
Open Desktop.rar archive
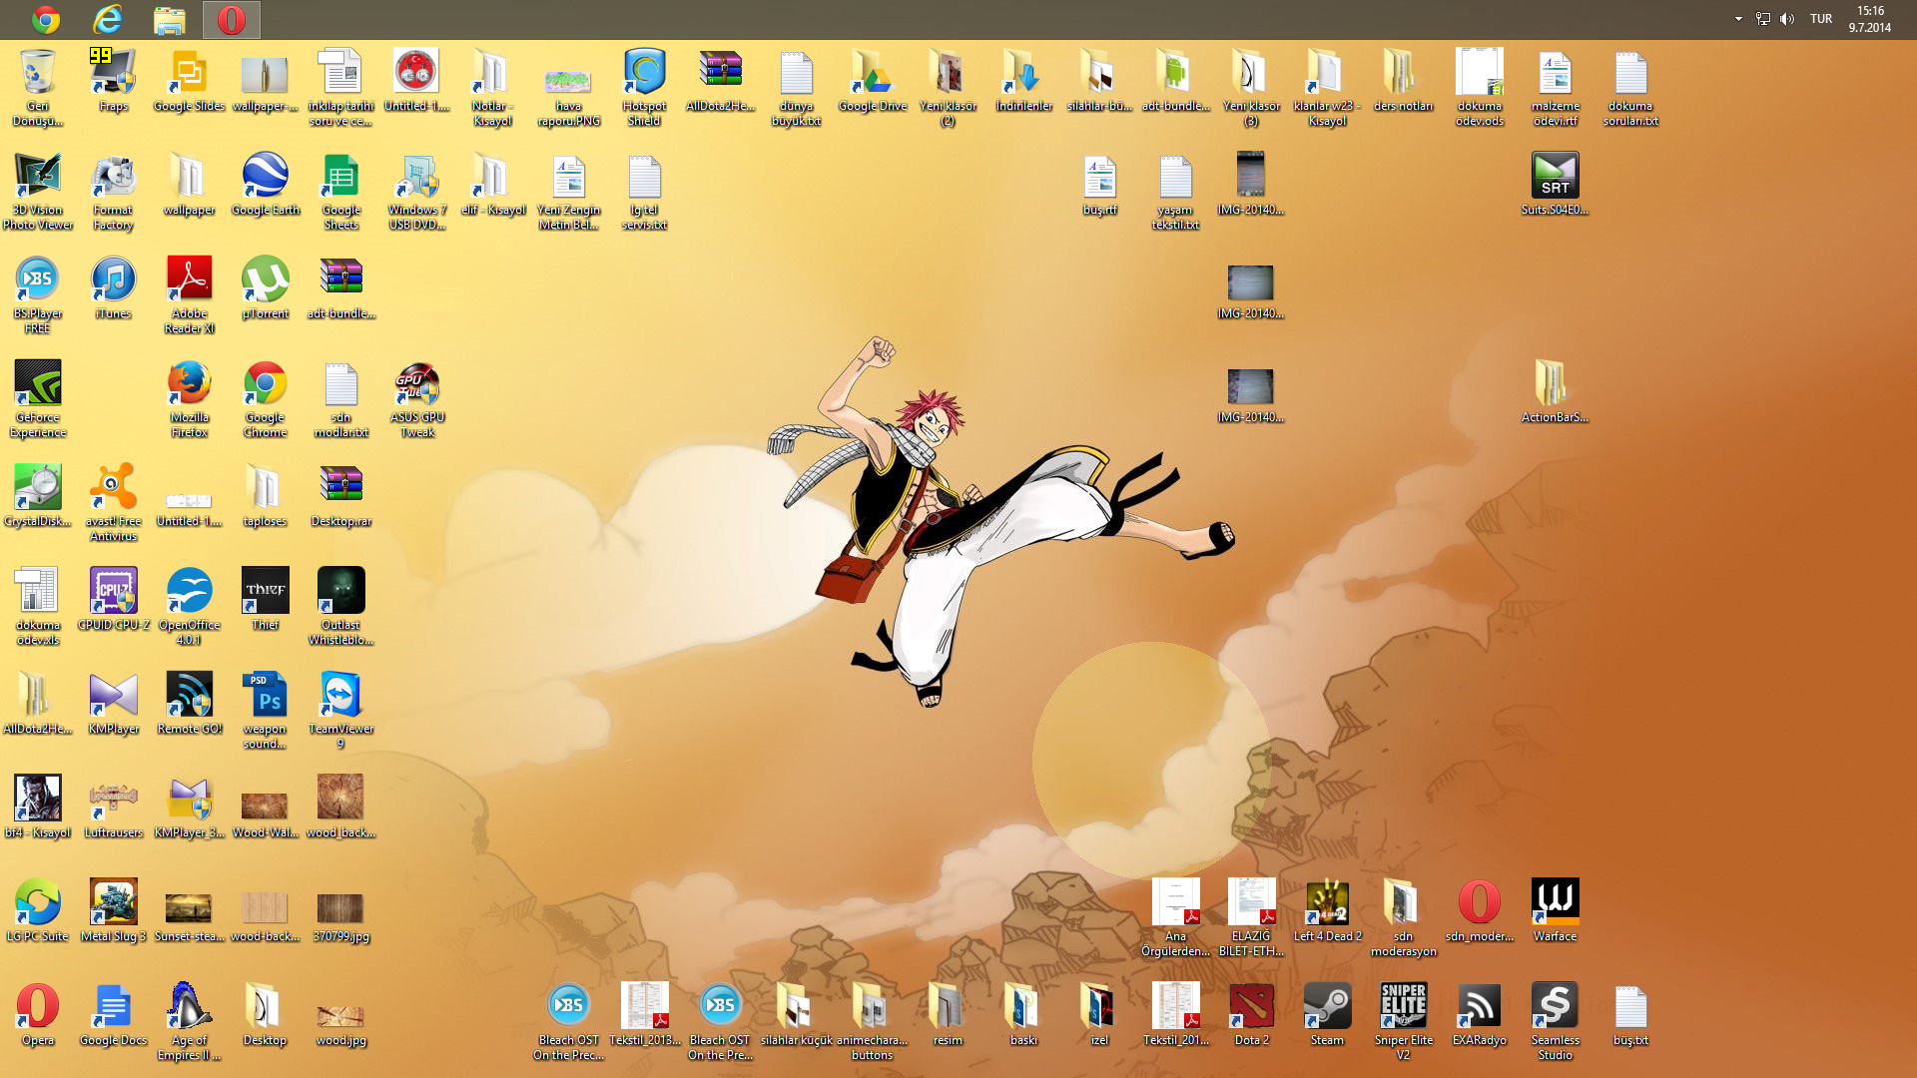click(341, 496)
